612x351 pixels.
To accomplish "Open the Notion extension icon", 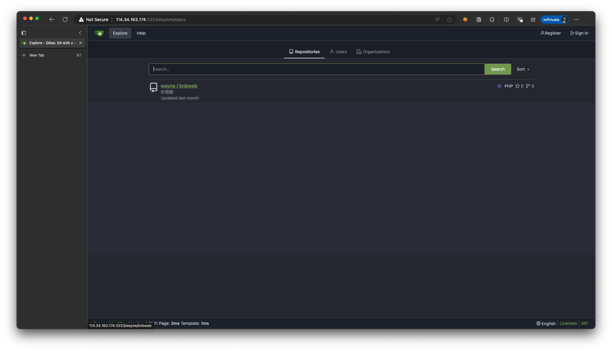I will pos(479,20).
